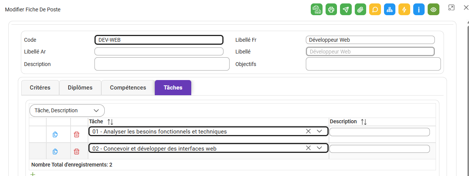Click the Description text area at top
This screenshot has width=469, height=176.
pos(162,64)
